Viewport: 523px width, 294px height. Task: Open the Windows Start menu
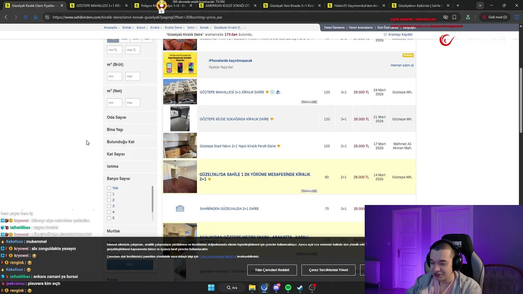pos(211,287)
